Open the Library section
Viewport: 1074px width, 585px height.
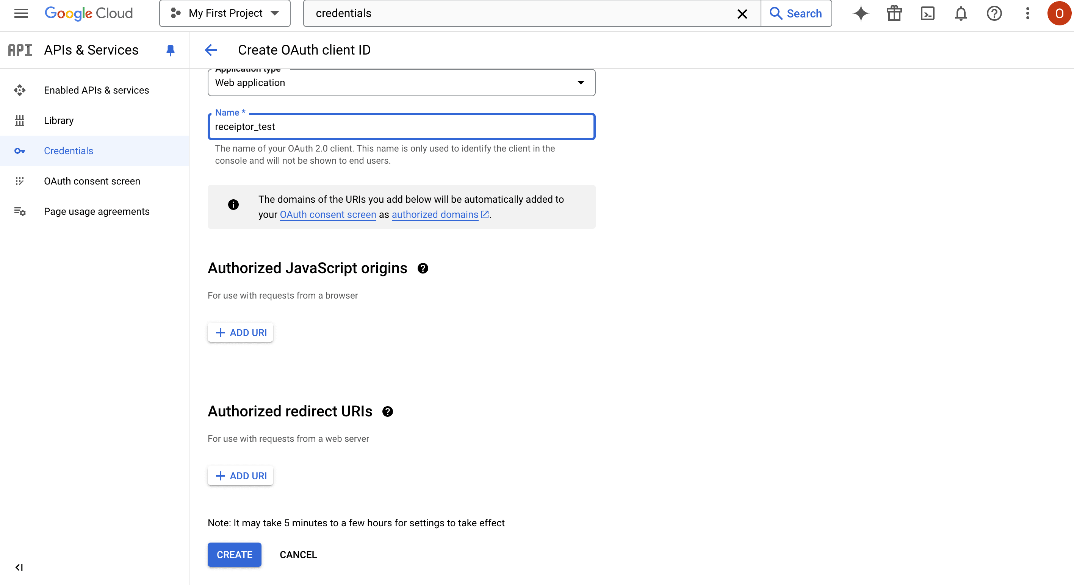click(x=94, y=120)
